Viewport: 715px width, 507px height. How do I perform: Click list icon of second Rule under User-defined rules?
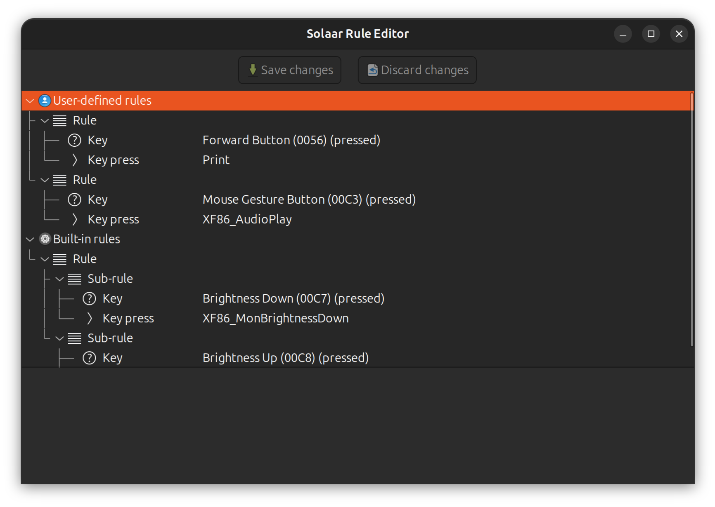59,180
